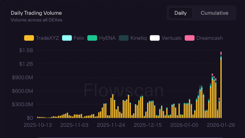Click the $1.2B y-axis label
245x138 pixels.
point(26,64)
